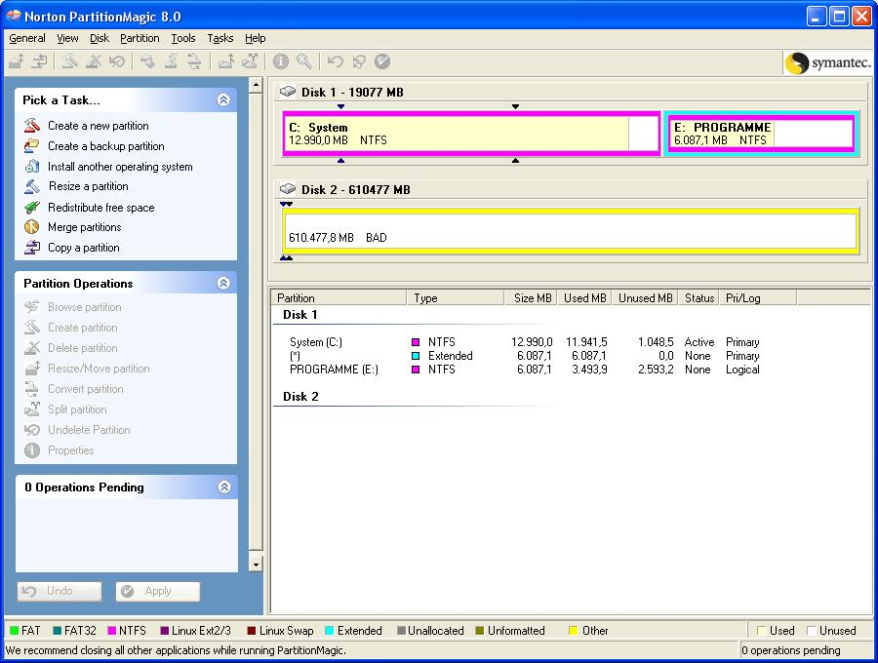Viewport: 878px width, 663px height.
Task: Click Resize/Move partition in the sidebar
Action: click(x=88, y=369)
